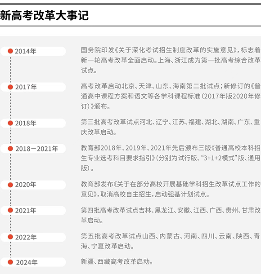Image resolution: width=261 pixels, height=274 pixels.
Task: Click the 2014年 year label pill
Action: coord(33,51)
